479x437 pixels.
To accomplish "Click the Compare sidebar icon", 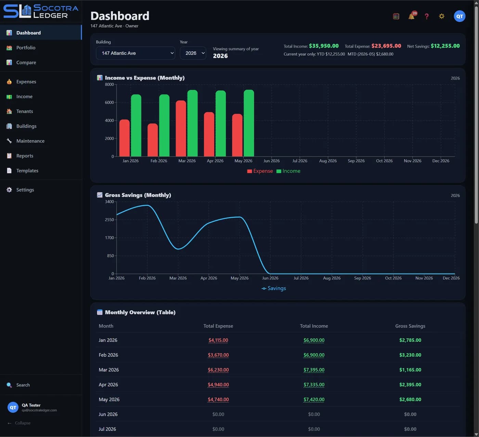I will pos(9,62).
